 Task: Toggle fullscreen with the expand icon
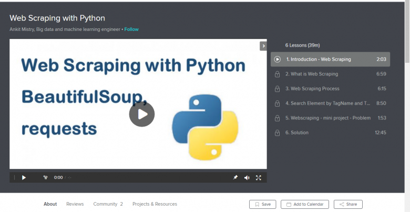(x=259, y=177)
